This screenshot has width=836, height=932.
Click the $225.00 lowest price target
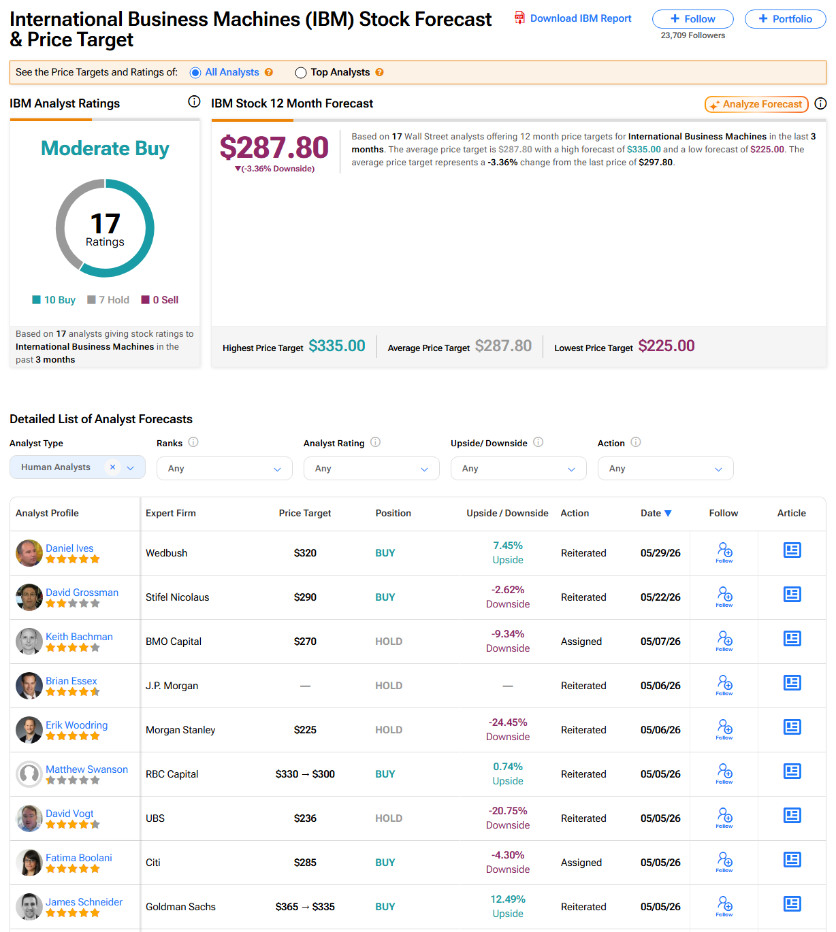(x=666, y=346)
